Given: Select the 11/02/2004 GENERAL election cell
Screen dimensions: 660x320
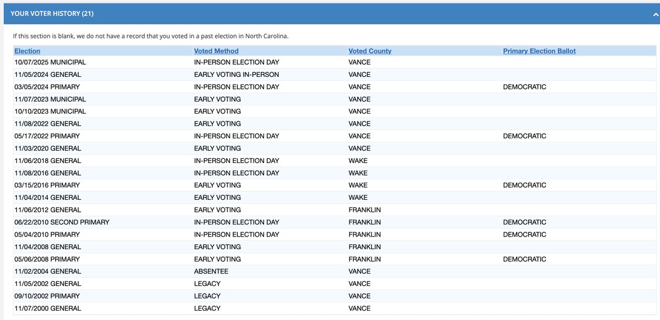Looking at the screenshot, I should pos(48,271).
